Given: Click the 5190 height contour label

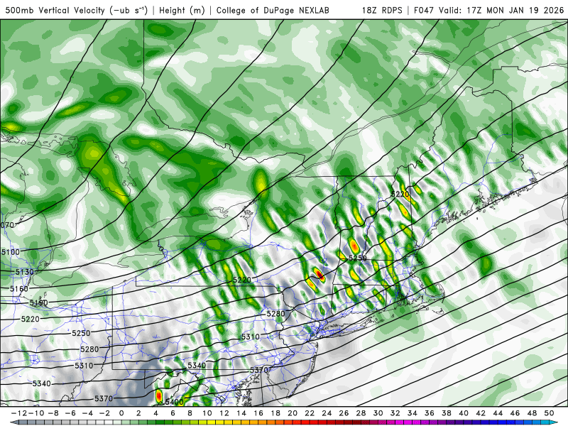Looking at the screenshot, I should point(38,302).
